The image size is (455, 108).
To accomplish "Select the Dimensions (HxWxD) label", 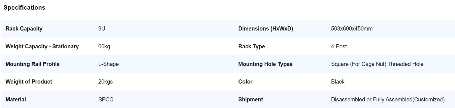I will (265, 29).
